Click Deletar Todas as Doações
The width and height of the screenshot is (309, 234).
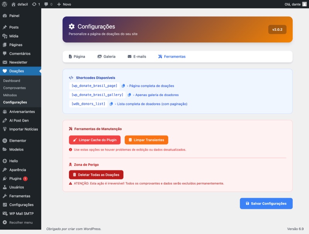pyautogui.click(x=96, y=175)
